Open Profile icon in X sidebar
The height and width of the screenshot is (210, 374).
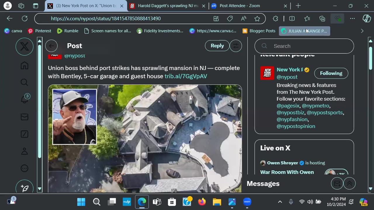click(25, 151)
